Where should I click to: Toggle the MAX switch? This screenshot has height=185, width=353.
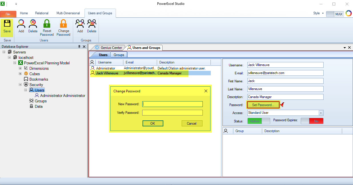point(335,14)
